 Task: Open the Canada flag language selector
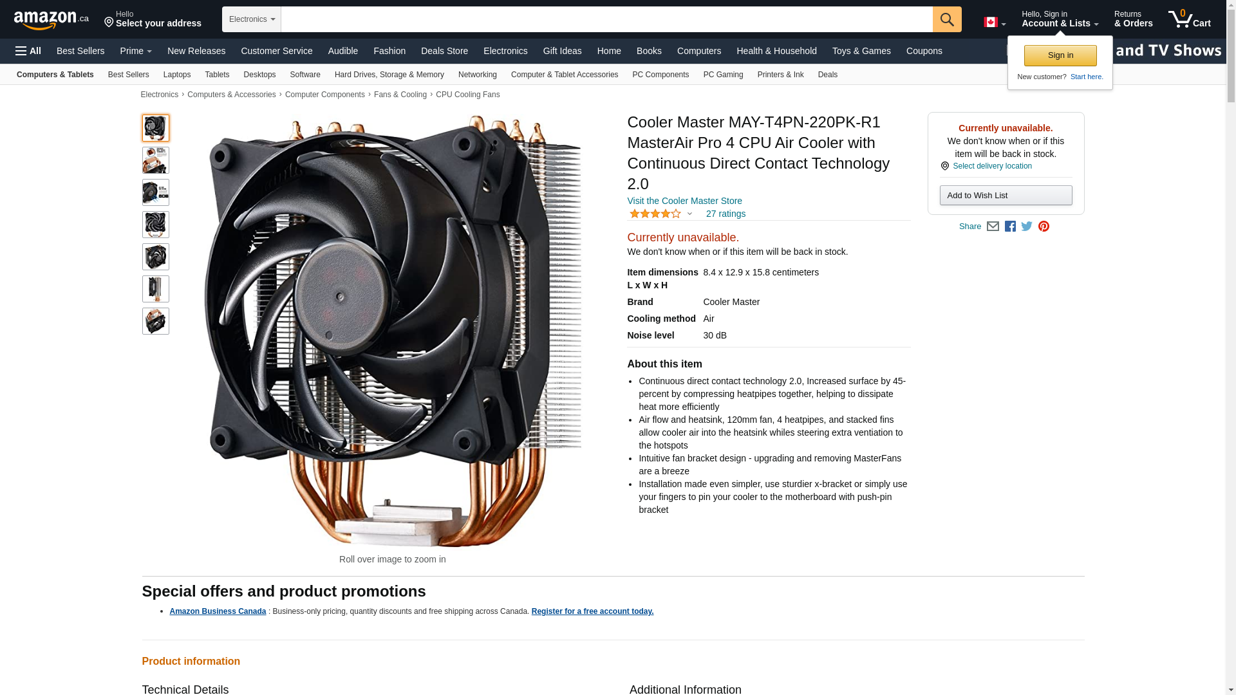[995, 23]
